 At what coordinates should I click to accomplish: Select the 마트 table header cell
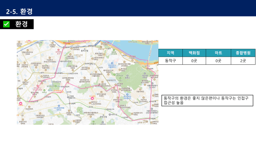click(x=218, y=53)
